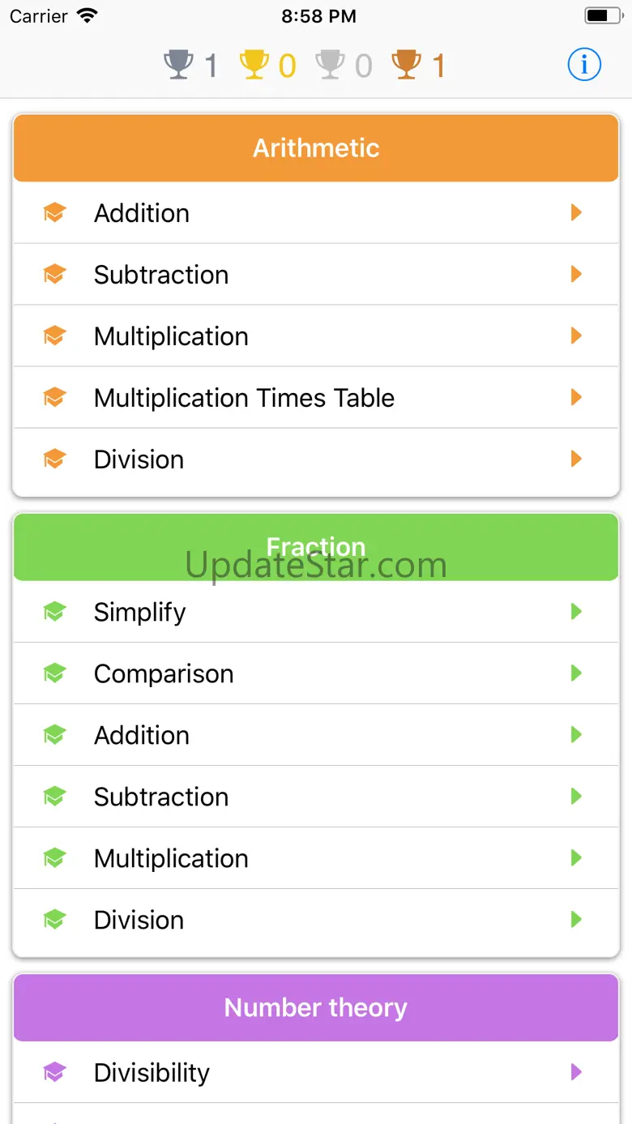This screenshot has width=632, height=1124.
Task: Tap the light silver trophy icon
Action: point(330,64)
